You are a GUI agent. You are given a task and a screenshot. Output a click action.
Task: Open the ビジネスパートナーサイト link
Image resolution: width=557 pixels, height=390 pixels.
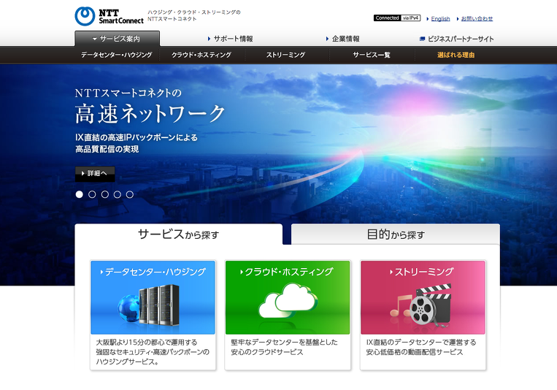pyautogui.click(x=457, y=39)
